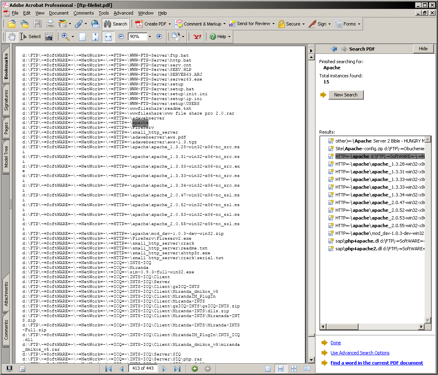The height and width of the screenshot is (375, 438).
Task: Open the Attachments side tab
Action: (6, 294)
